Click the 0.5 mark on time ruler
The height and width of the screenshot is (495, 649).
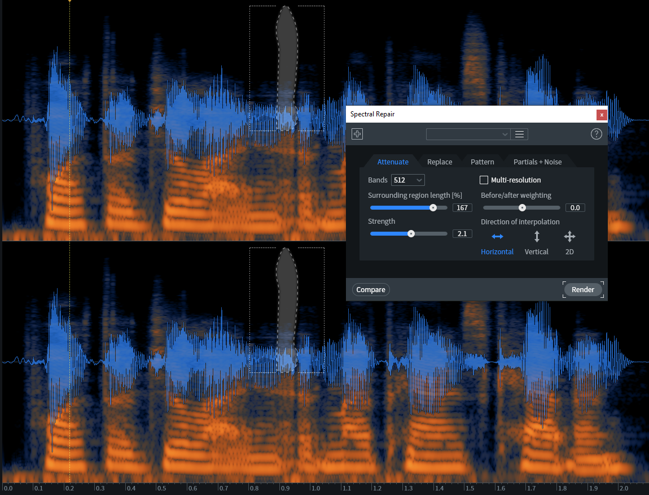tap(162, 488)
